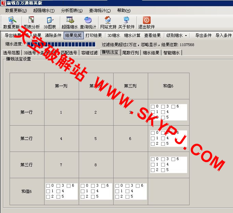Click the 3D图表 toolbar icon

click(50, 20)
